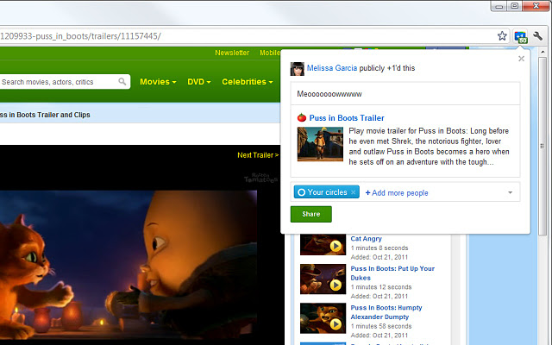This screenshot has width=552, height=345.
Task: Expand the sharing audience dropdown arrow
Action: coord(510,192)
